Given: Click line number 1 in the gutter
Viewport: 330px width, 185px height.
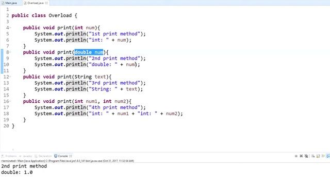Looking at the screenshot, I should click(8, 9).
